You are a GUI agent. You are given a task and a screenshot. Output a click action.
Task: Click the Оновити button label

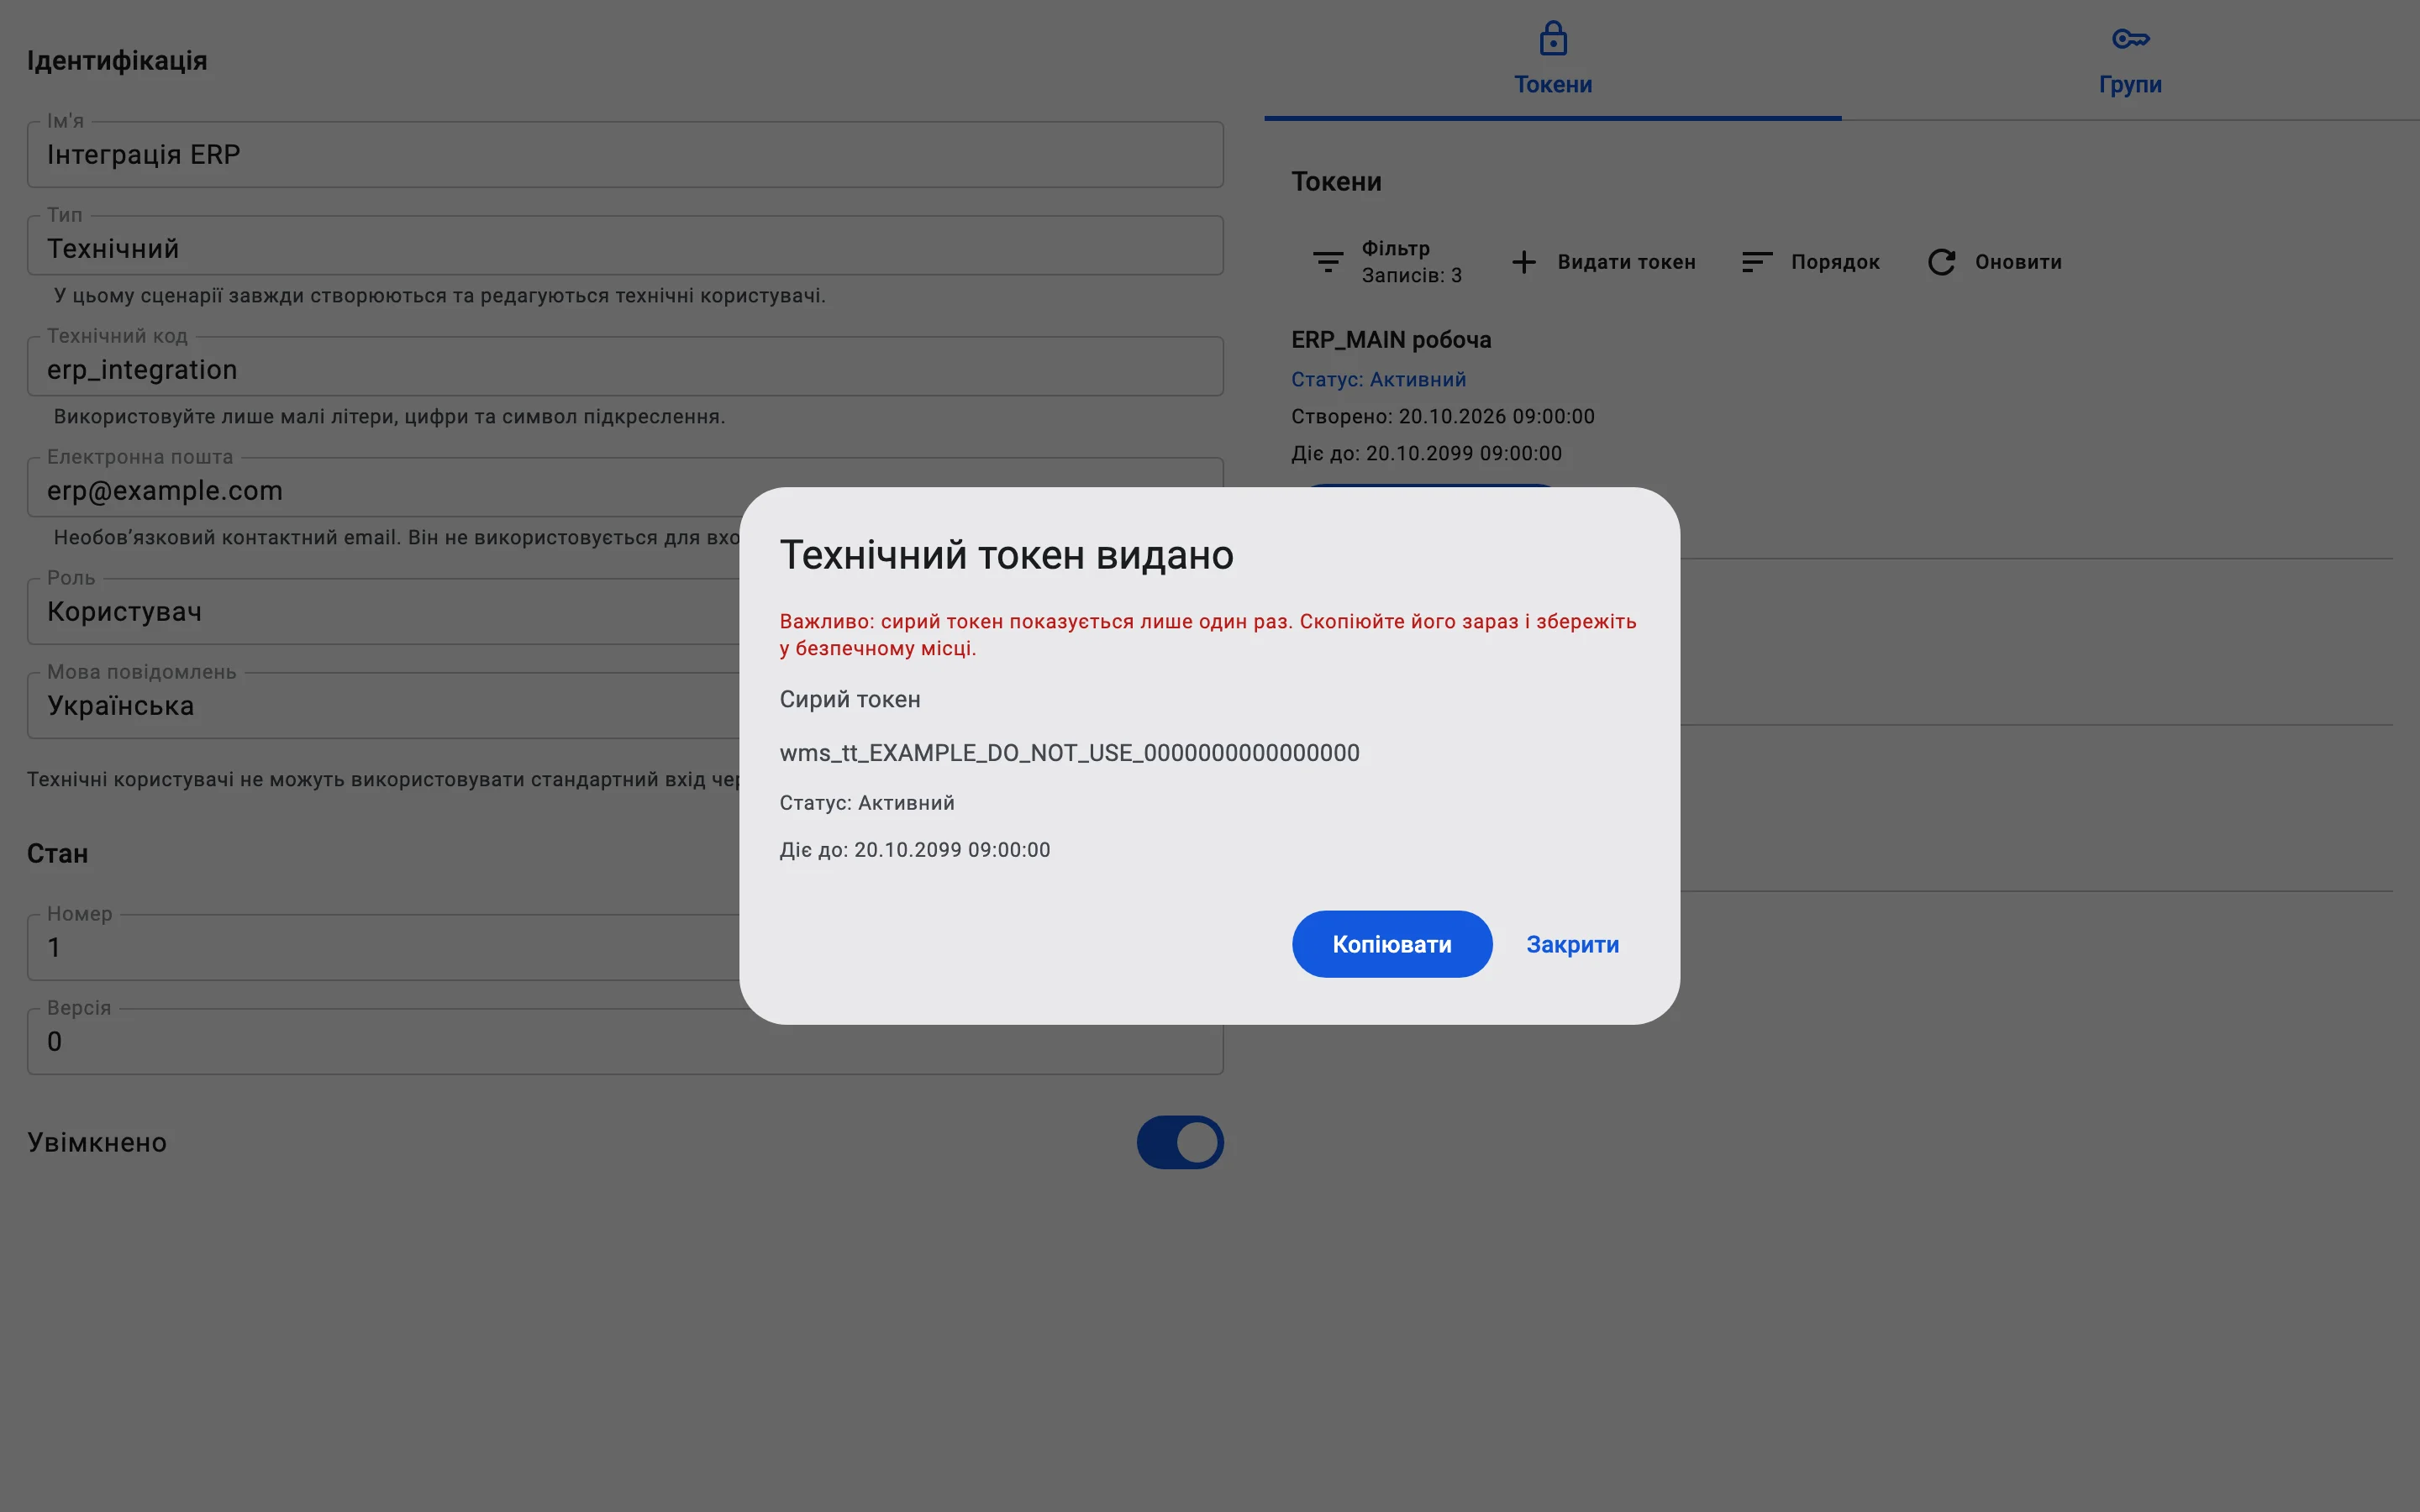pyautogui.click(x=2018, y=262)
